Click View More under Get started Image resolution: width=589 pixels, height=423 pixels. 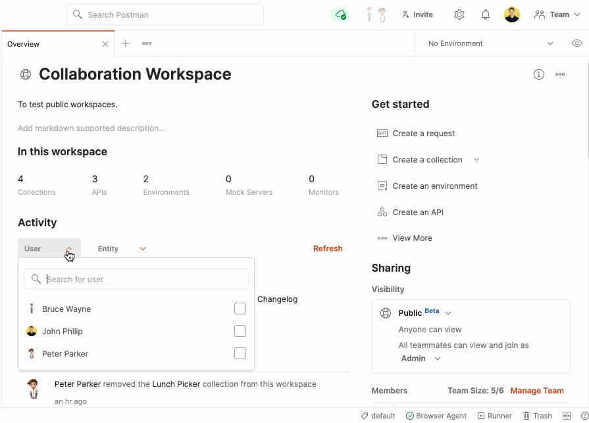coord(405,238)
